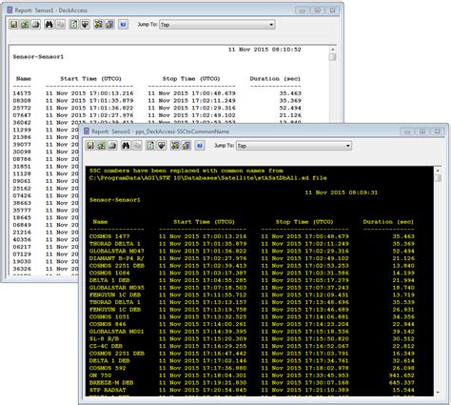This screenshot has width=451, height=405.
Task: Select the GLOBALSTAR M047 row name
Action: pyautogui.click(x=116, y=251)
